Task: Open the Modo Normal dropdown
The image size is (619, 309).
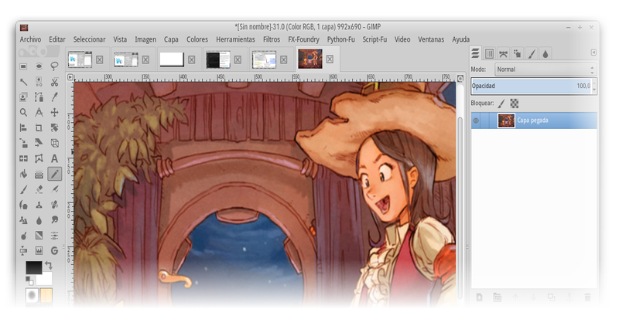Action: coord(545,70)
